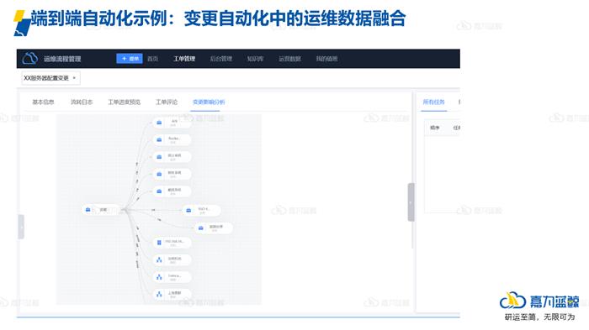Select the Rocke... node in the topology graph
Screen dimensions: 589x330
[x=172, y=140]
